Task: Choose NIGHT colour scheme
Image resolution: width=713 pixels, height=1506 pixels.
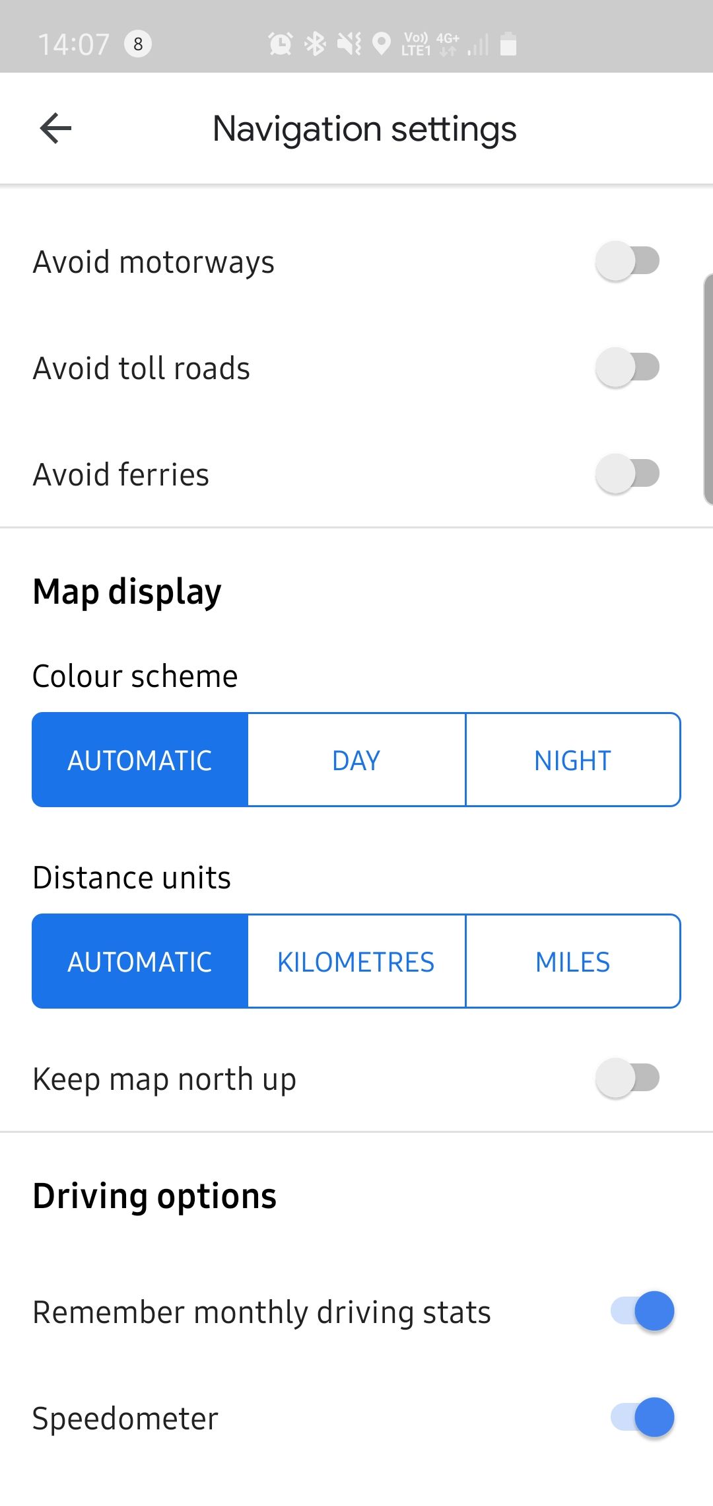Action: pos(572,760)
